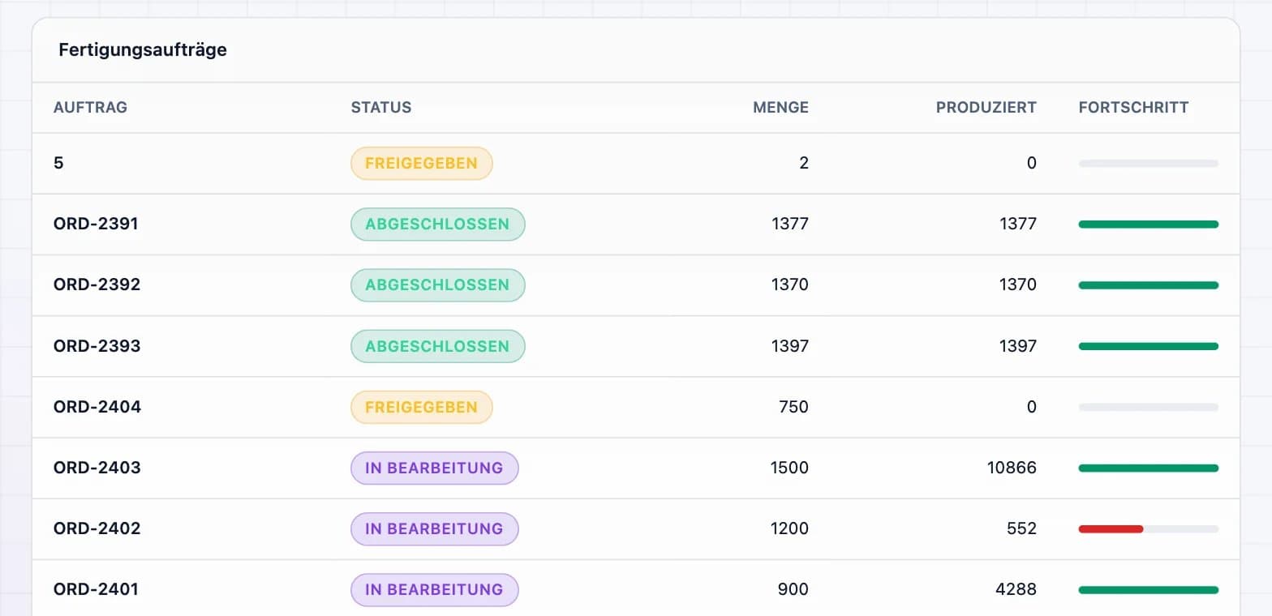Select order ORD-2391
The image size is (1272, 616).
coord(96,224)
